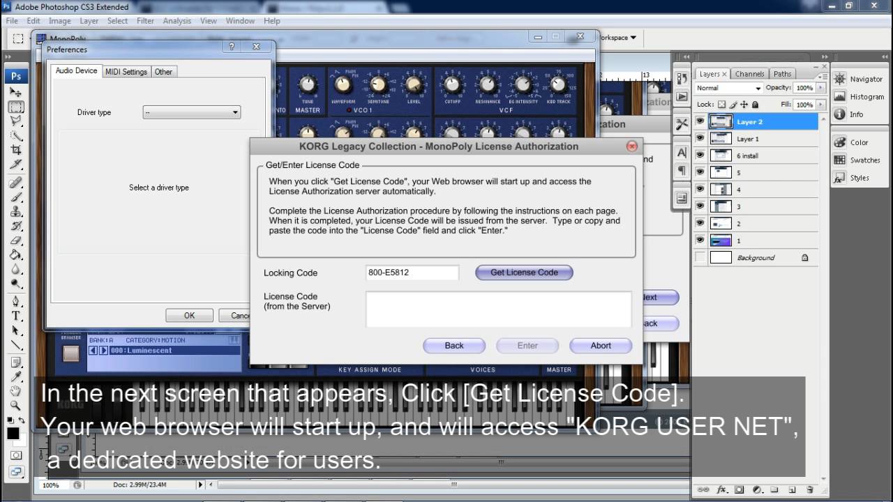
Task: Select the Pen tool
Action: 16,301
